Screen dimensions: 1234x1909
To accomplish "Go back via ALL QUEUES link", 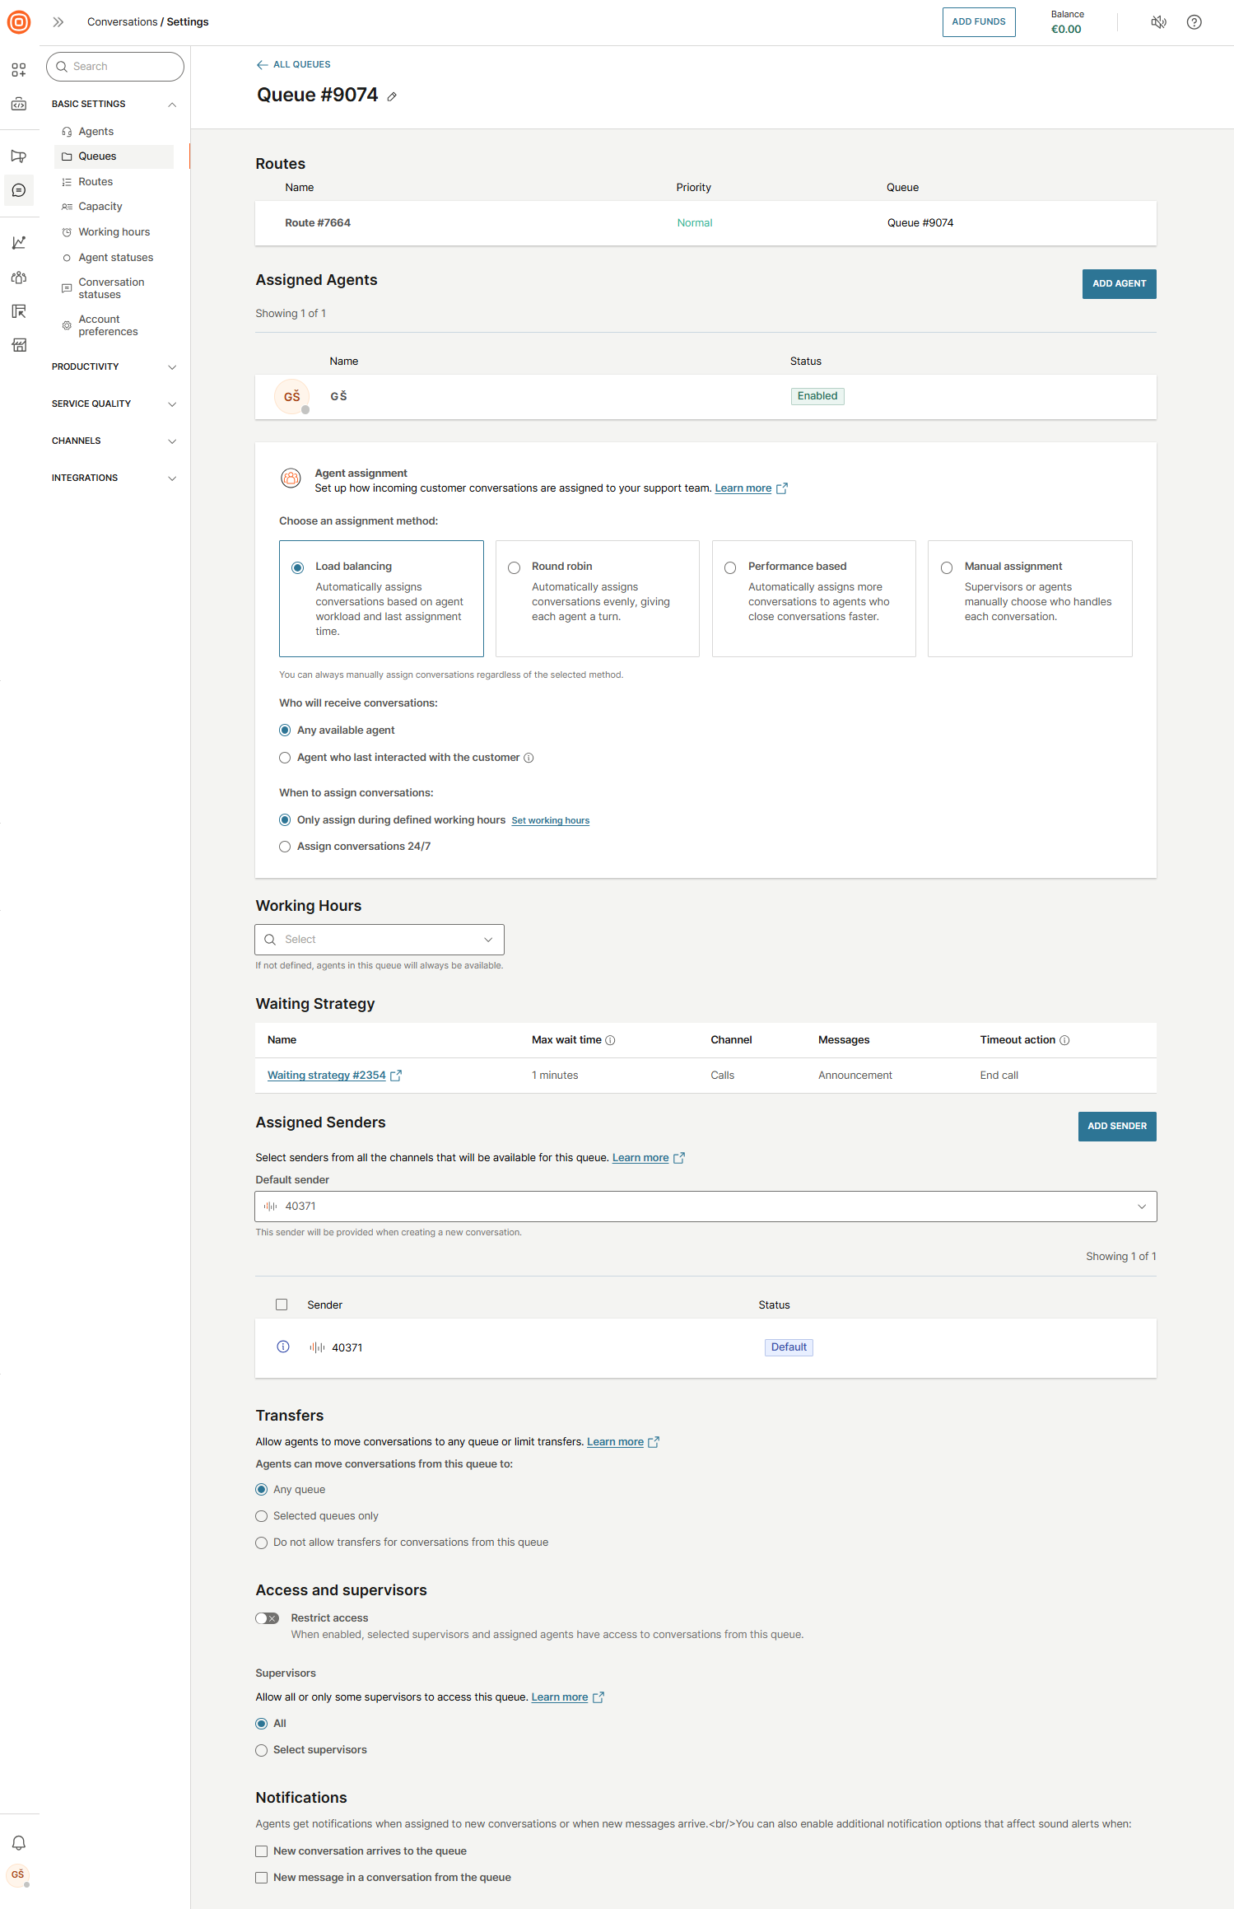I will [x=293, y=65].
